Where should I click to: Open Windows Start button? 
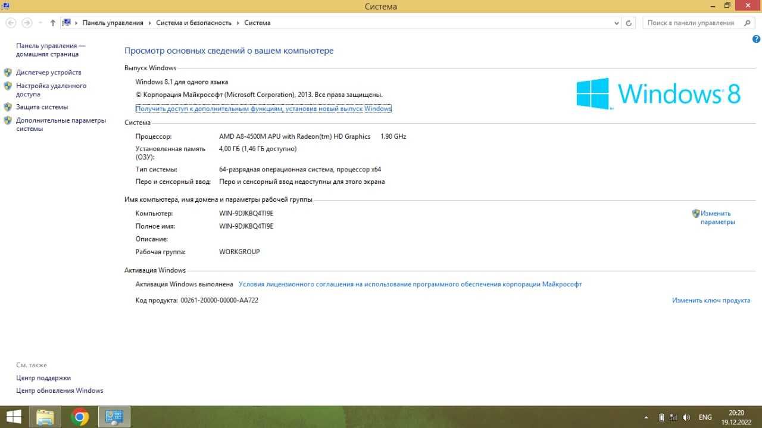(x=14, y=417)
